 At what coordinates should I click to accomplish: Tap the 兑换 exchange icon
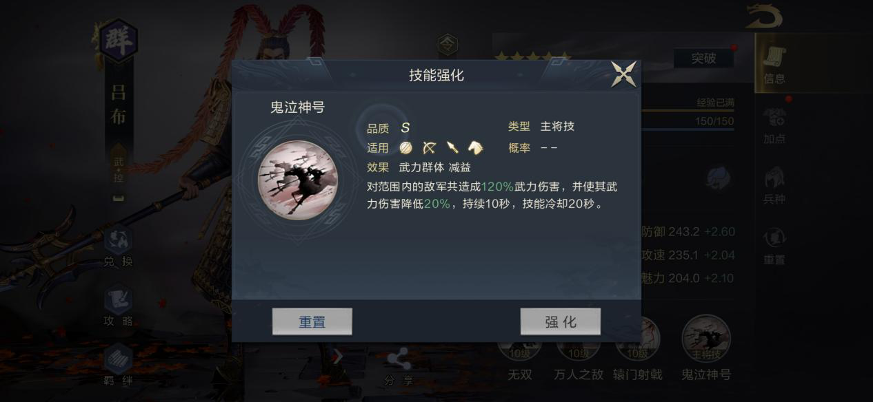(118, 246)
